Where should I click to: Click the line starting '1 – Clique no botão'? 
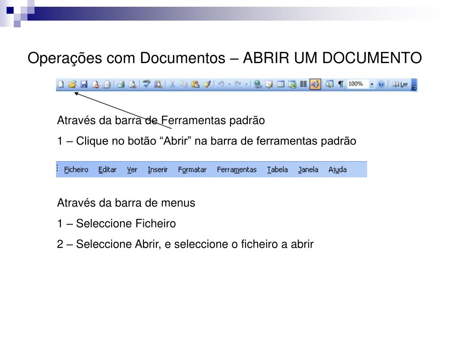(207, 141)
